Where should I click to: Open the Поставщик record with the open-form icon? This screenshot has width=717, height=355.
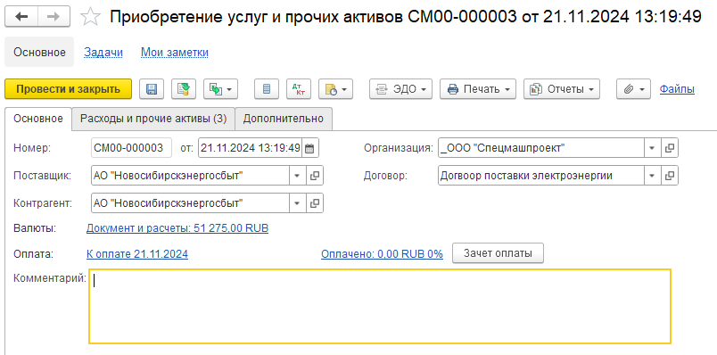click(315, 176)
